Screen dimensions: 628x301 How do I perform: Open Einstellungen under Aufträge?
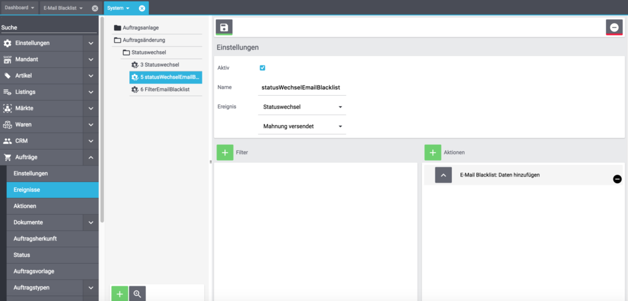[x=52, y=173]
